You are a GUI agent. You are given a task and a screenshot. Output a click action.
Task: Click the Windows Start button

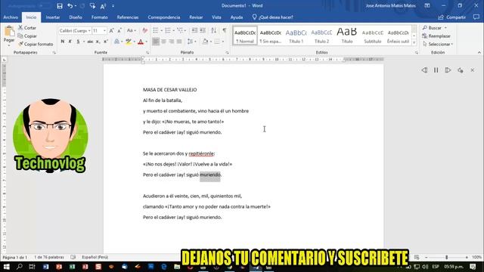coord(6,267)
